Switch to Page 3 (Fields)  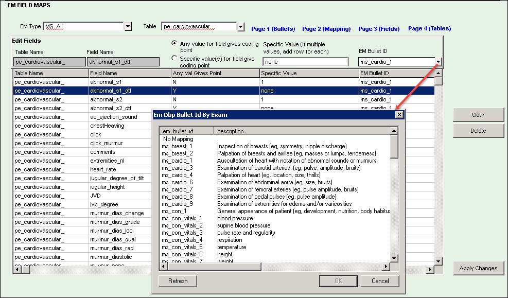(379, 29)
